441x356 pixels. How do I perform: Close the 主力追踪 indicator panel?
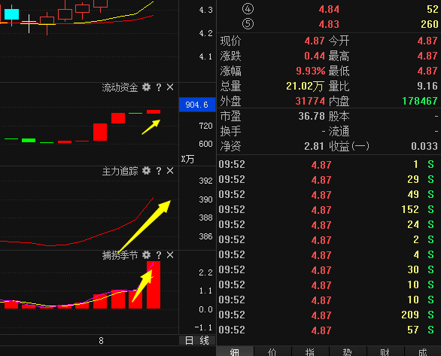(x=170, y=171)
